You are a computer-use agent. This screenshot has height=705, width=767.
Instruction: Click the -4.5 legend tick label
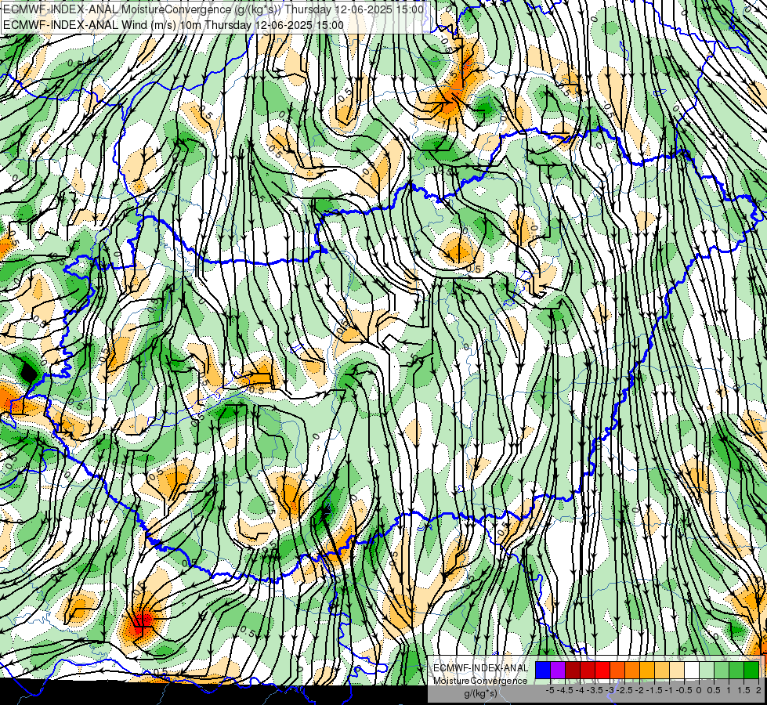pyautogui.click(x=566, y=690)
